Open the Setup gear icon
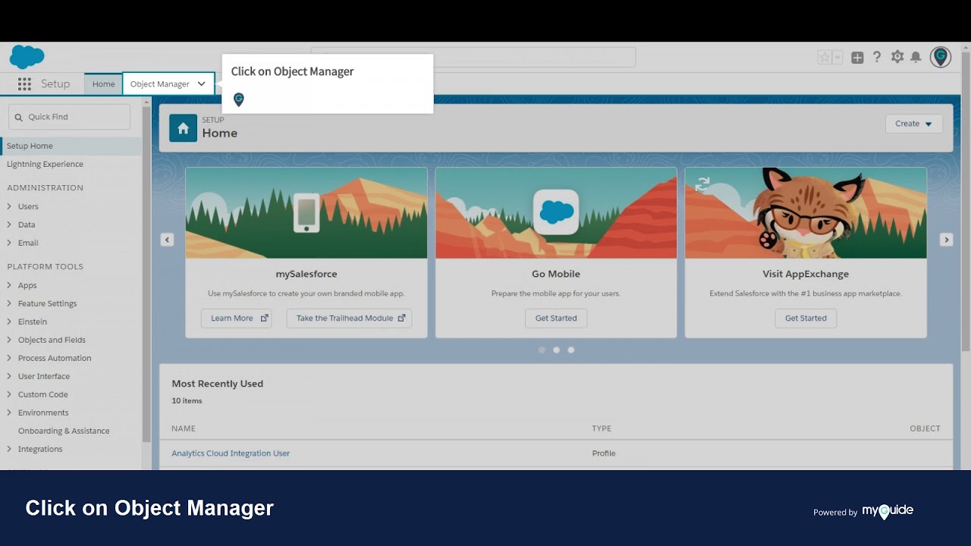This screenshot has height=546, width=971. (897, 57)
